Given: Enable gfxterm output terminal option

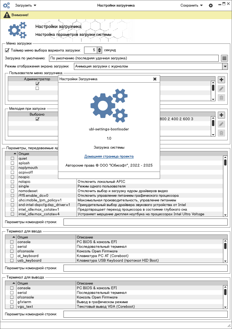Looking at the screenshot, I should click(x=12, y=302).
